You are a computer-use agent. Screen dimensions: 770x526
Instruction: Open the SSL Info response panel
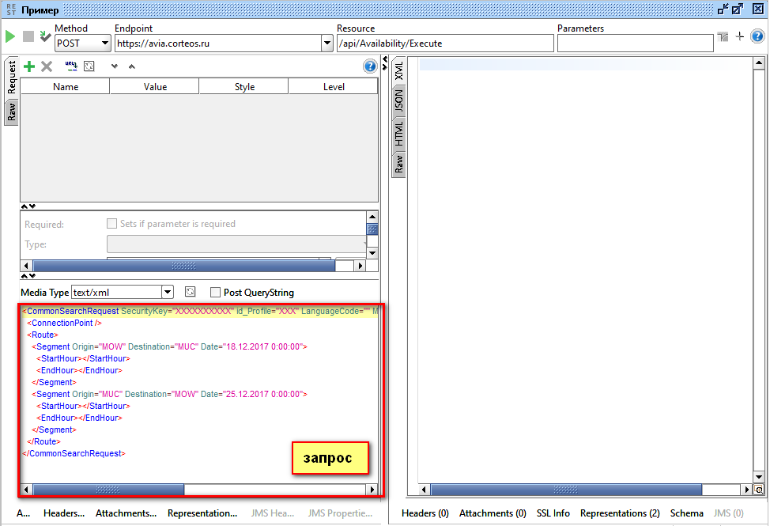pyautogui.click(x=553, y=513)
